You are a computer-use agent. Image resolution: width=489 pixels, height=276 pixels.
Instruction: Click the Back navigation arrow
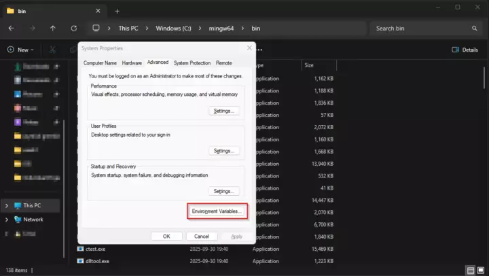pos(12,29)
